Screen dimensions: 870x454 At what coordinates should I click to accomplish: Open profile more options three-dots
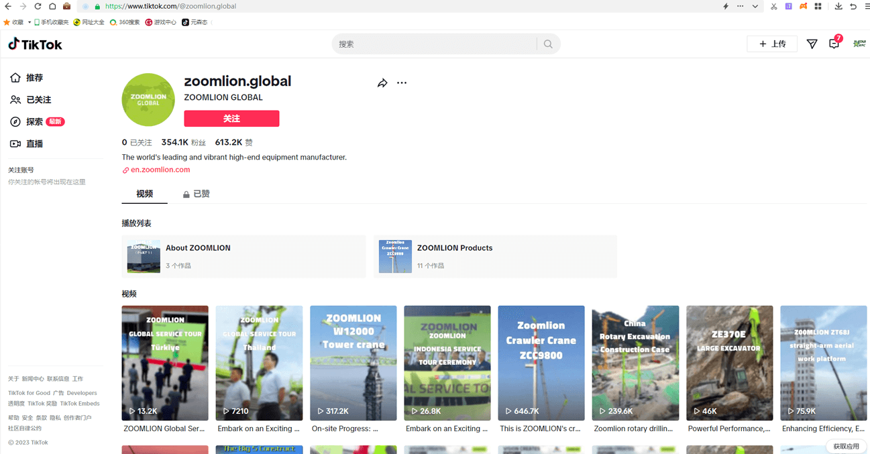point(402,83)
